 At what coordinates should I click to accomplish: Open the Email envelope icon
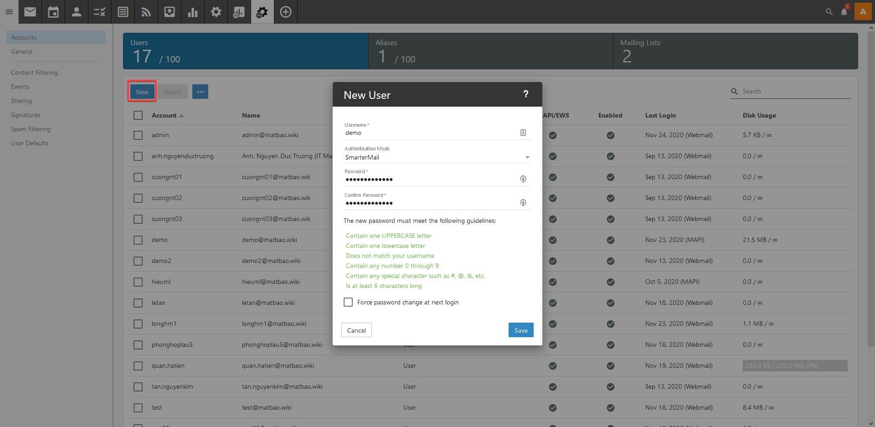pyautogui.click(x=30, y=12)
